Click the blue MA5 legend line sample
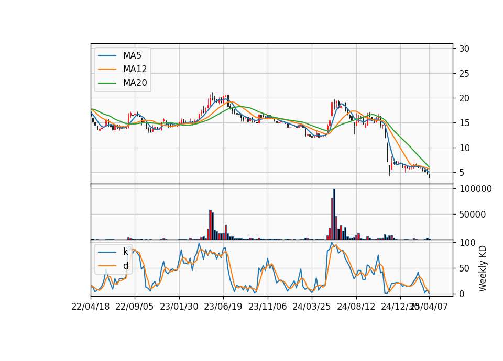Image resolution: width=503 pixels, height=361 pixels. tap(107, 55)
